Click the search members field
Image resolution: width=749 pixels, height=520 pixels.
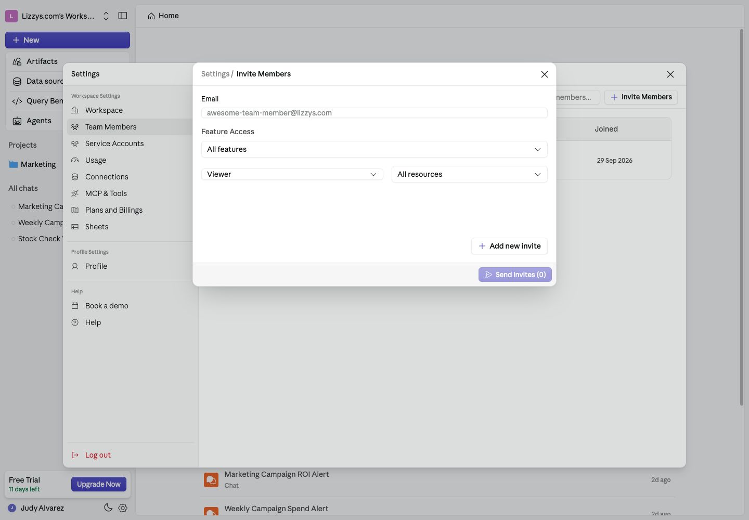tap(577, 97)
